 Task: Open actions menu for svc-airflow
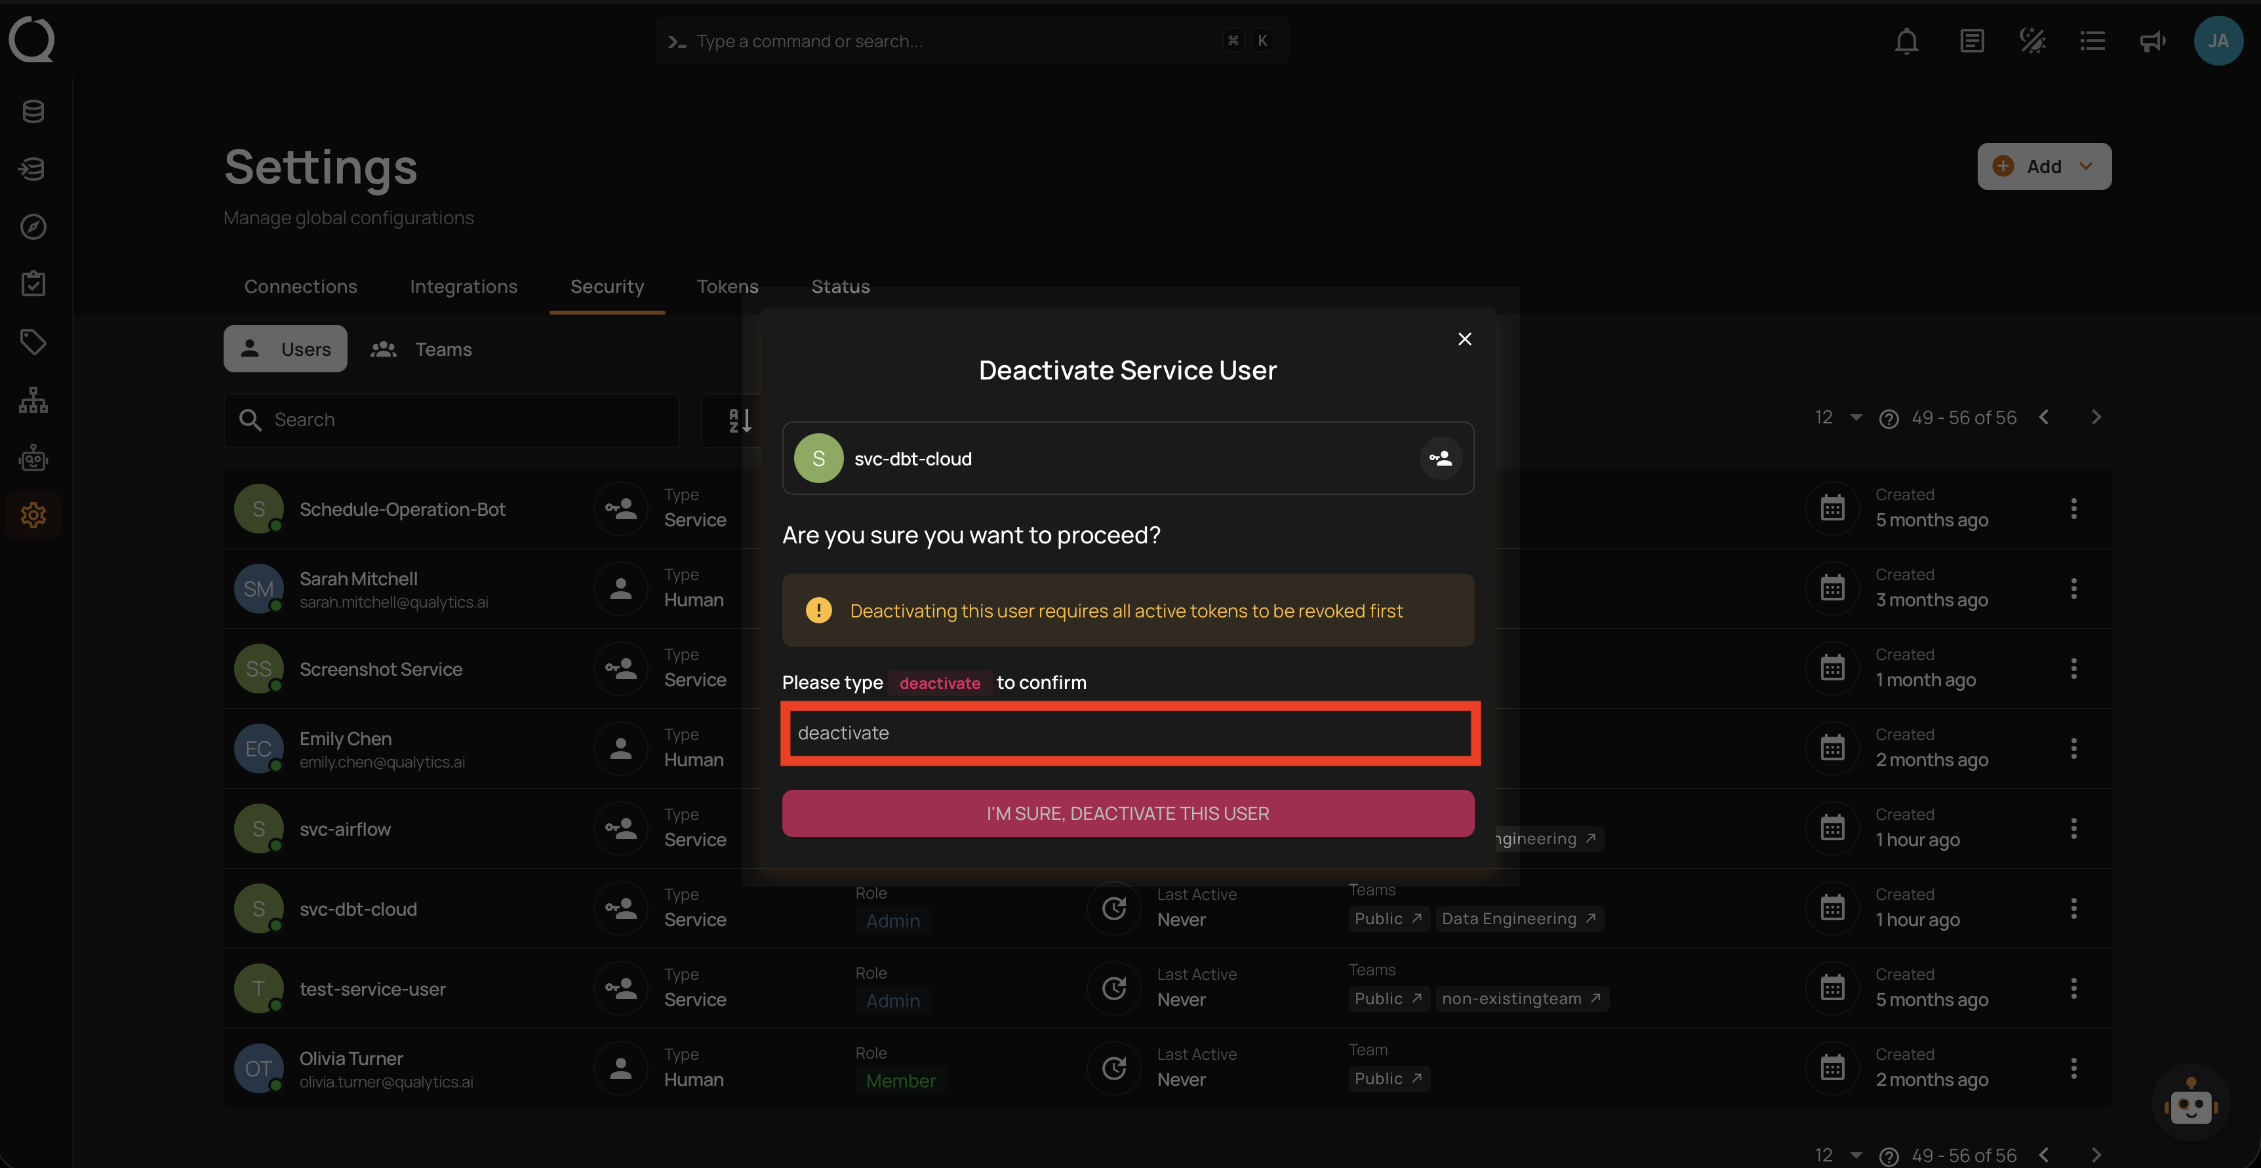2073,828
